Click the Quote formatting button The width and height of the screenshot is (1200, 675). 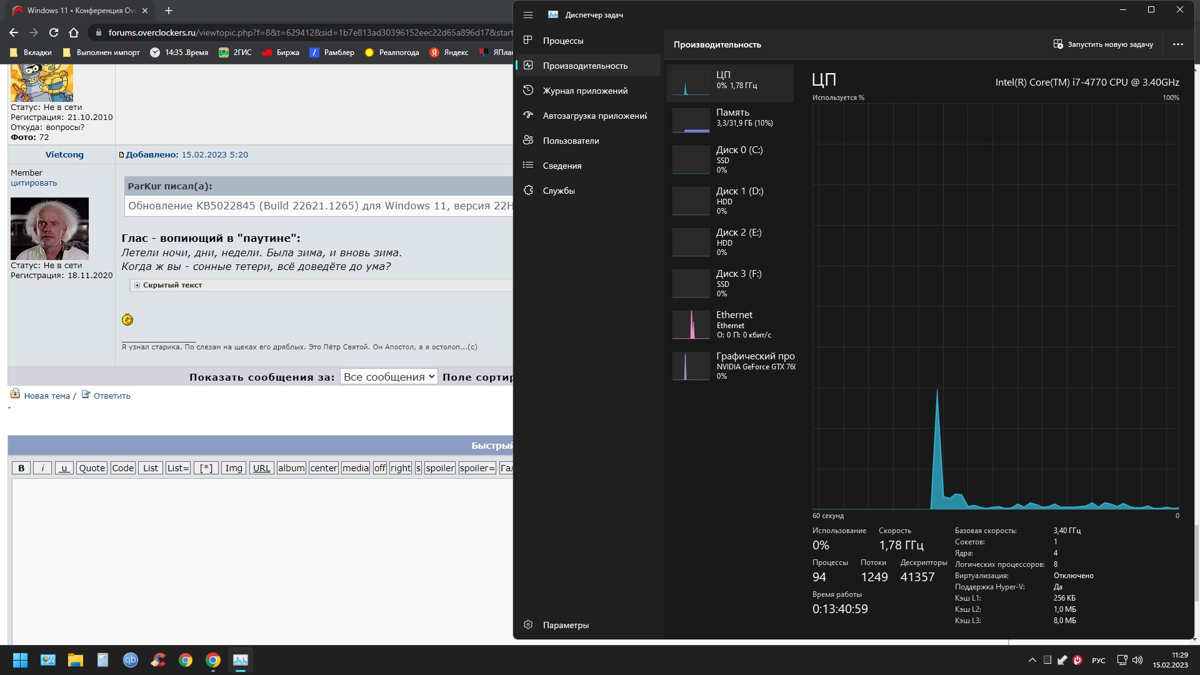click(x=92, y=468)
